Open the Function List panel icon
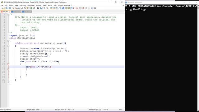The height and width of the screenshot is (112, 199). [x=74, y=8]
